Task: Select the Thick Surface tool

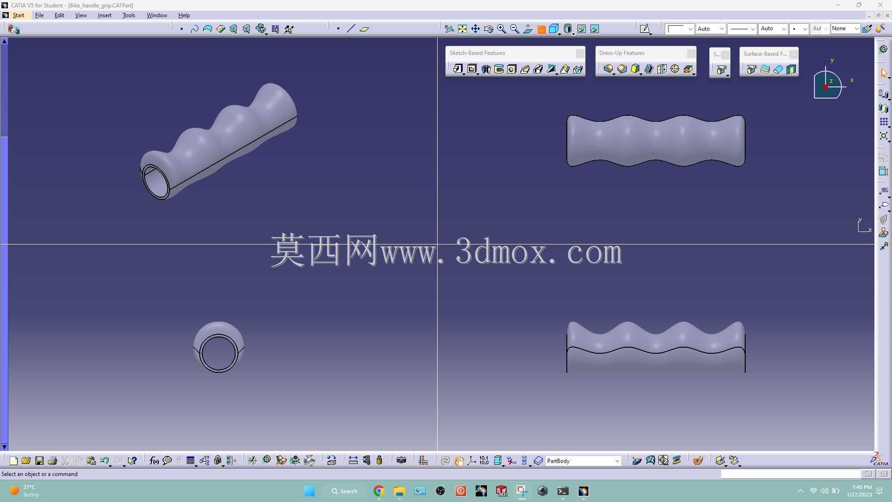Action: 765,70
